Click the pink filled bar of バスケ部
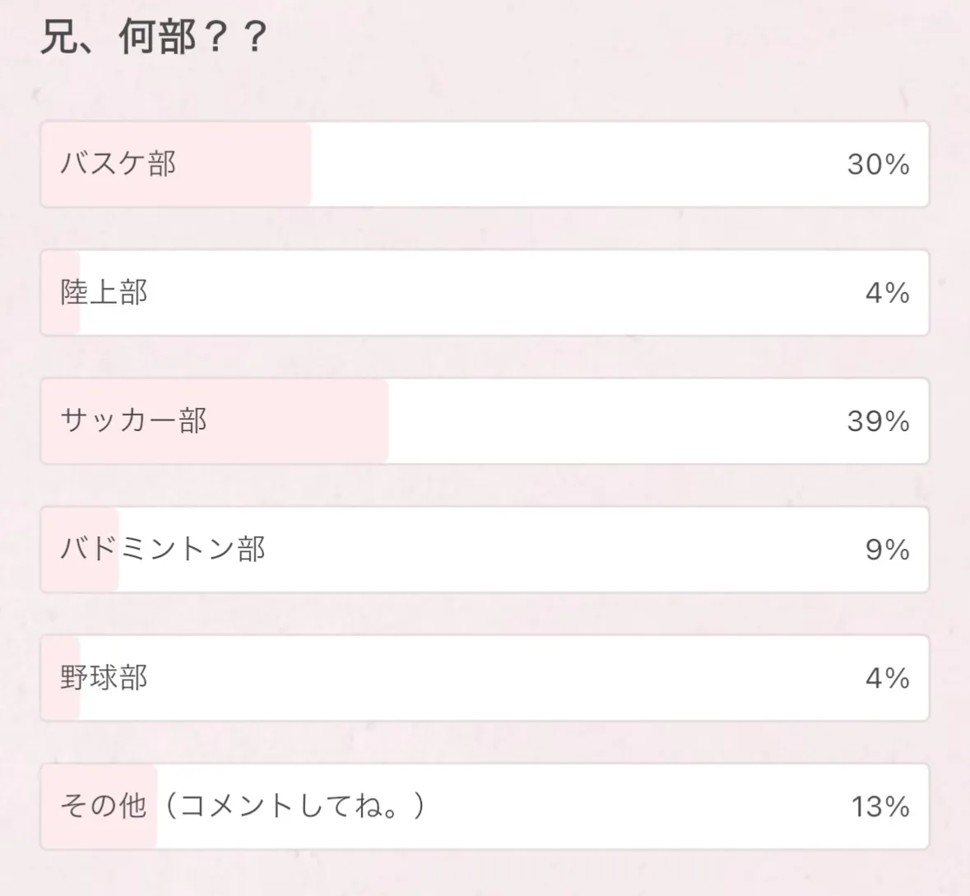 coord(247,165)
